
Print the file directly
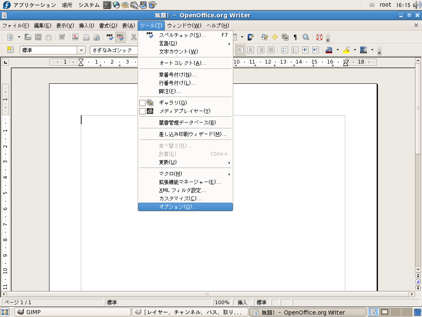click(x=86, y=37)
